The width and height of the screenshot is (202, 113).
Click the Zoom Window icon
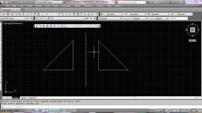tap(66, 14)
